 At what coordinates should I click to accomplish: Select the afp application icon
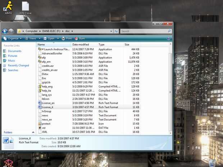[x=40, y=57]
